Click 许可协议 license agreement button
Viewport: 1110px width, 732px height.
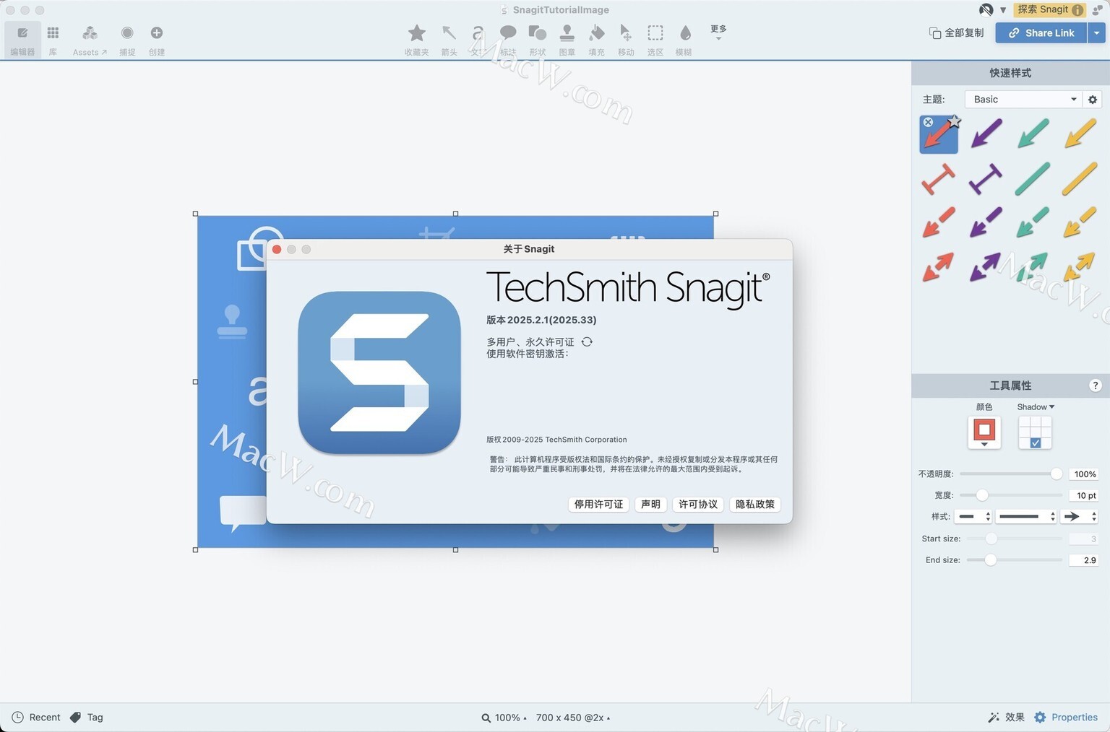click(698, 504)
